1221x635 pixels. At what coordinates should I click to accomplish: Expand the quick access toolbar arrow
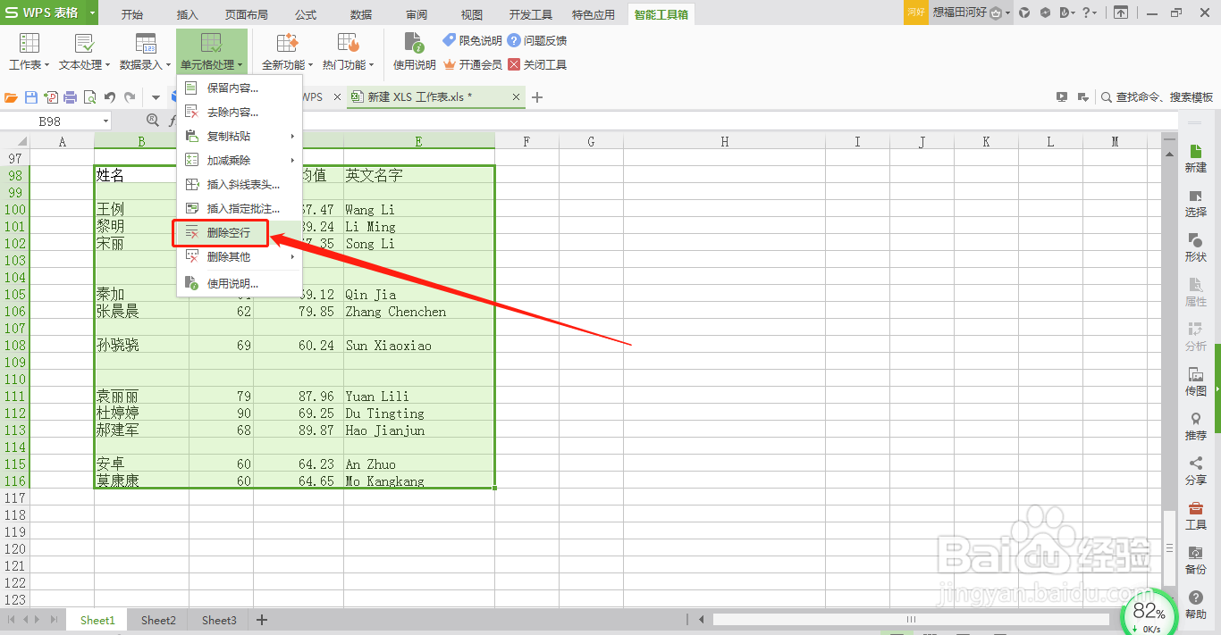[x=156, y=96]
